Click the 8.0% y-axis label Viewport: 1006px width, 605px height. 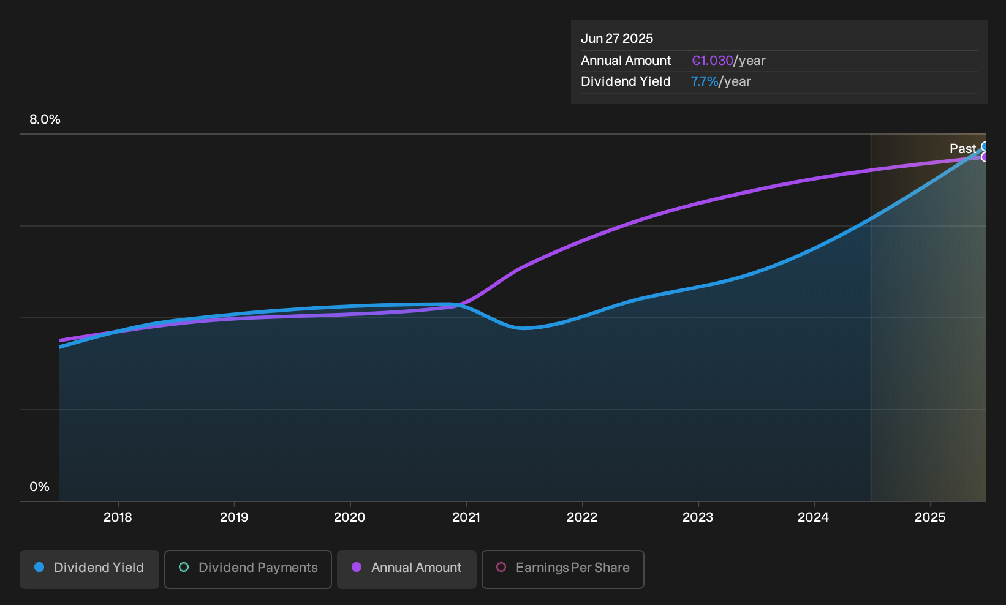tap(45, 119)
